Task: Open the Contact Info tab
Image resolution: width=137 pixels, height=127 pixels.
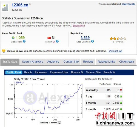Action: [71, 62]
